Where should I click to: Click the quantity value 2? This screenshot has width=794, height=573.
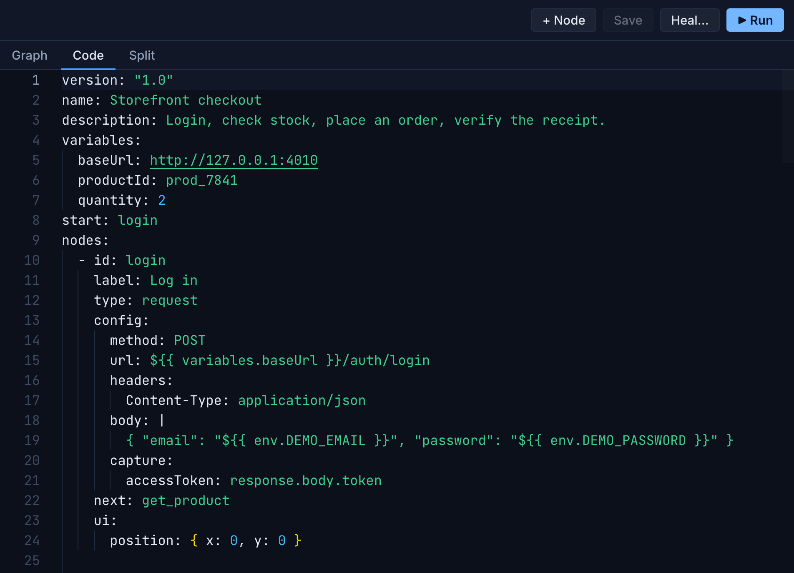pos(162,200)
